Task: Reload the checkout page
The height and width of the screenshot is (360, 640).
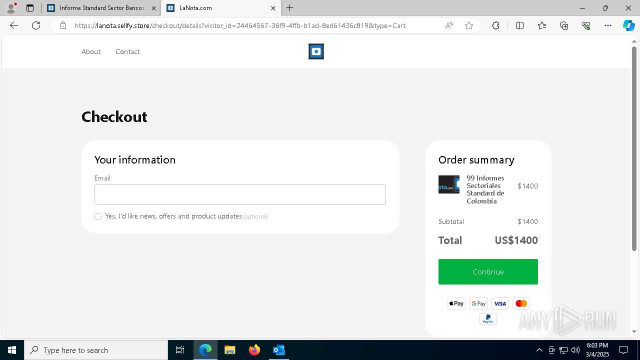Action: tap(36, 25)
